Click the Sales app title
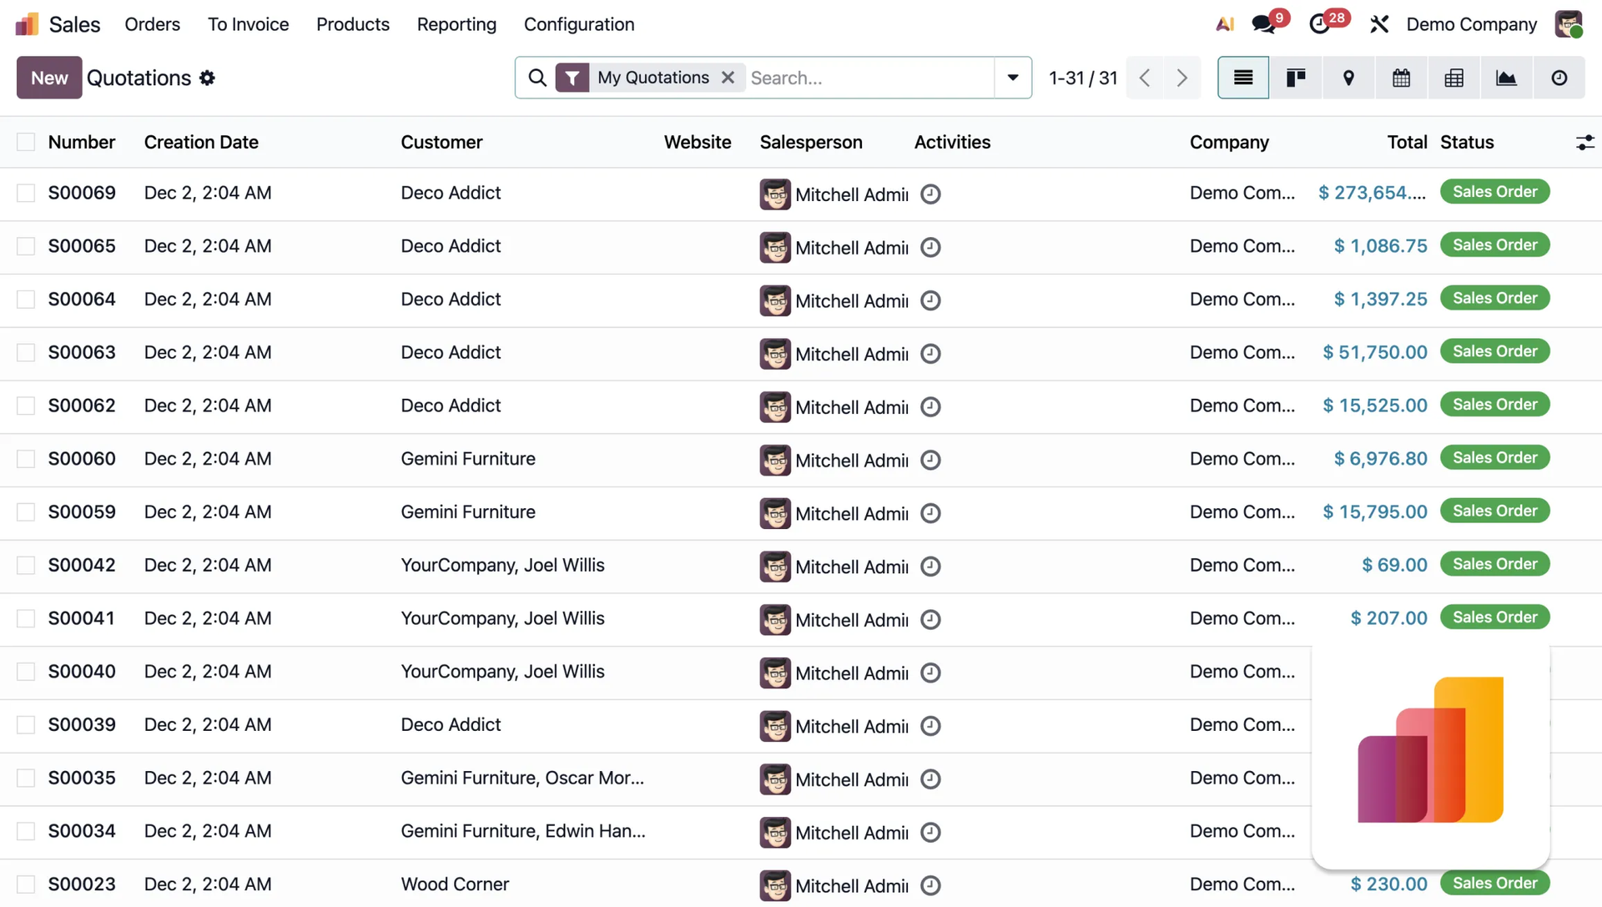Image resolution: width=1602 pixels, height=907 pixels. (74, 24)
